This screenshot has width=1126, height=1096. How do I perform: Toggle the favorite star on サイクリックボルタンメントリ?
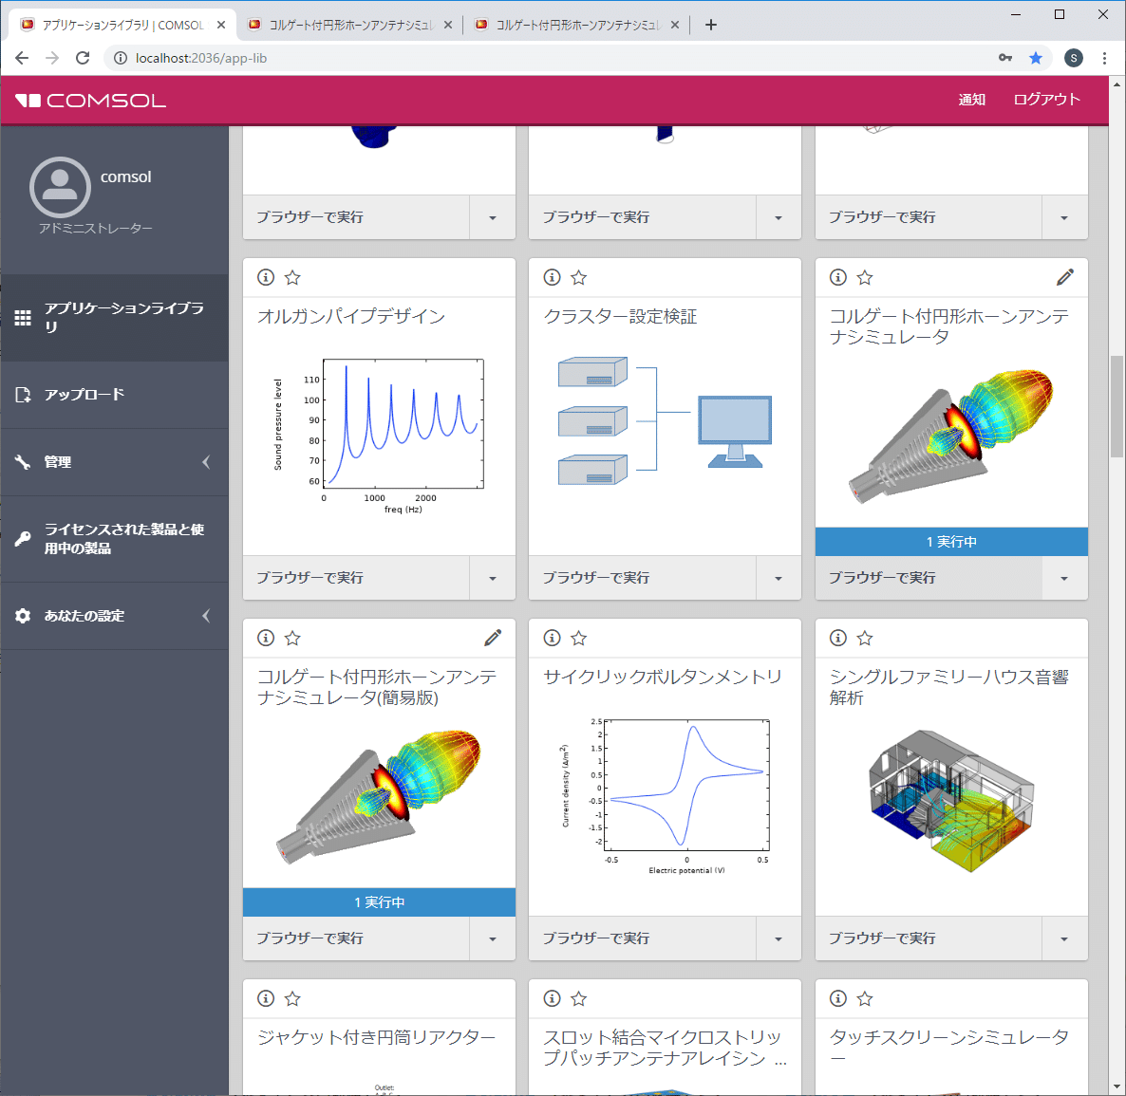pos(578,638)
